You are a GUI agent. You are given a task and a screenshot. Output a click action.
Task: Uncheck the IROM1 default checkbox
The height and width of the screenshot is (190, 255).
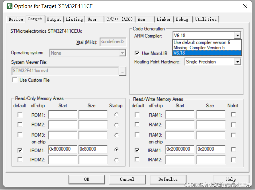point(20,150)
